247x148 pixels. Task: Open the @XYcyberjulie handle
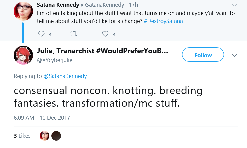(x=55, y=60)
